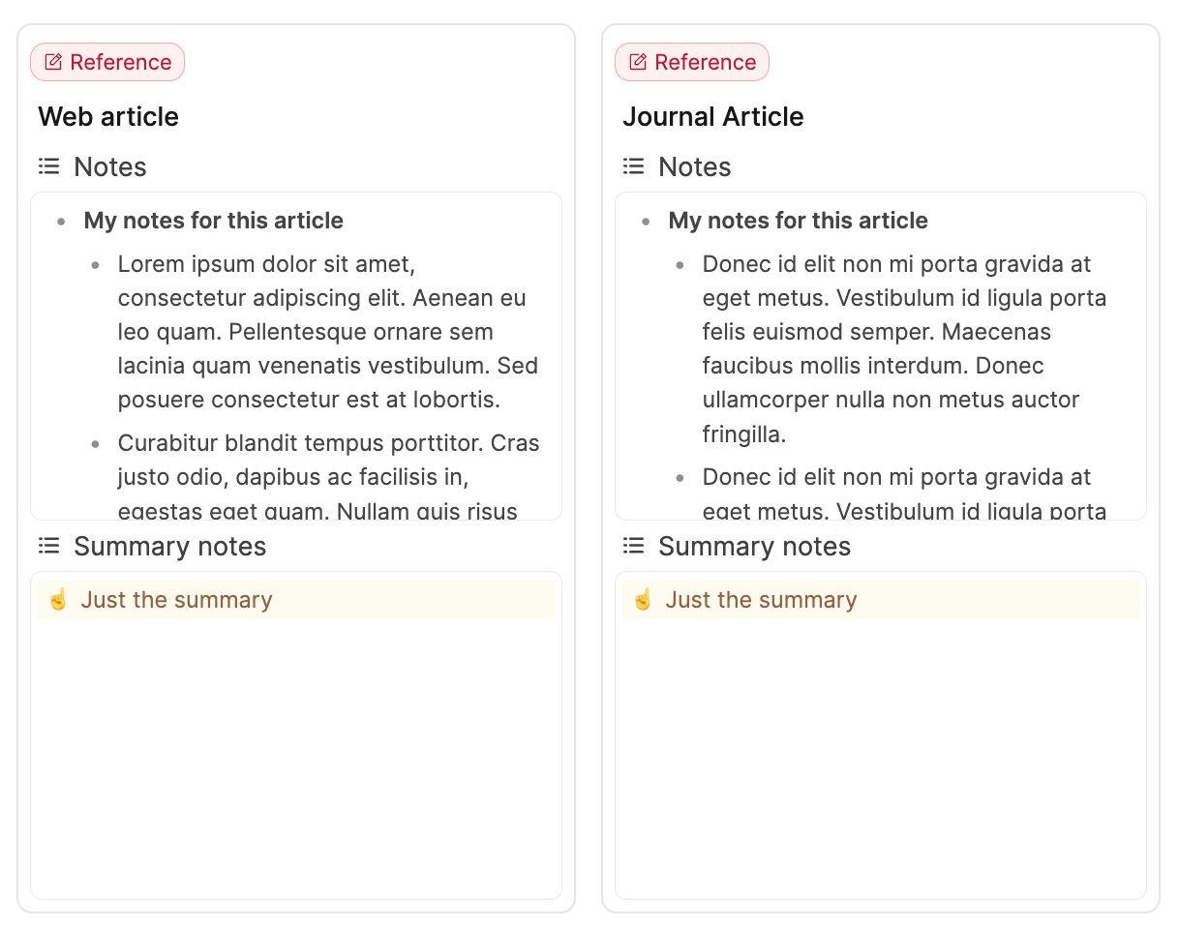
Task: Click empty area below callout in Web article summary
Action: point(296,755)
